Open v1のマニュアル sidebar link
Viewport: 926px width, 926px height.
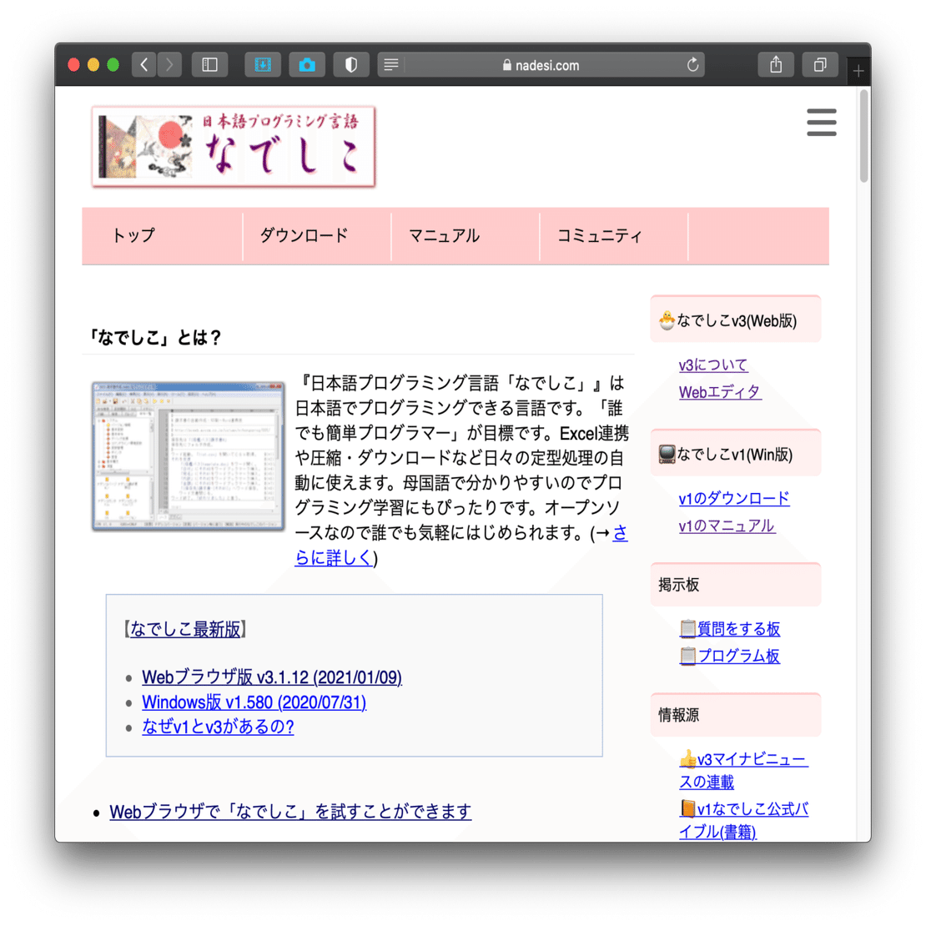point(727,526)
